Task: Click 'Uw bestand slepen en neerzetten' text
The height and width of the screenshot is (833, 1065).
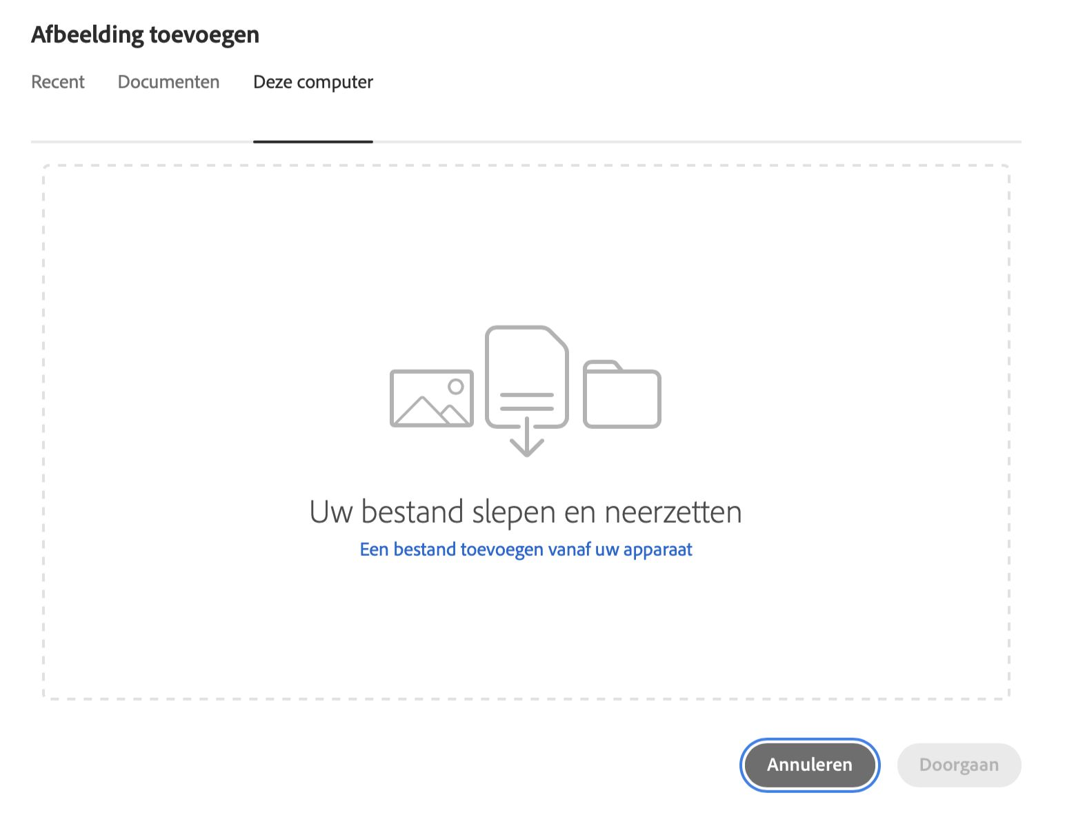Action: [x=526, y=512]
